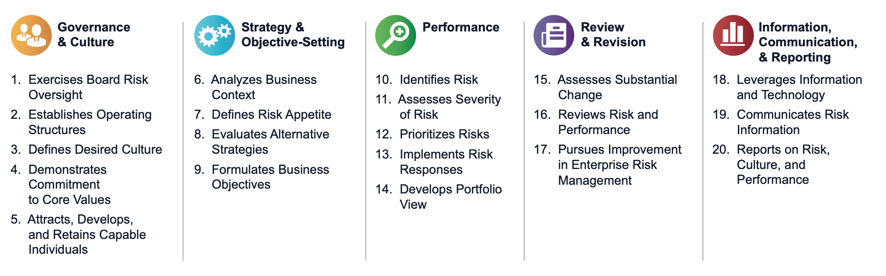Select the Governance & Culture heading

(x=94, y=34)
